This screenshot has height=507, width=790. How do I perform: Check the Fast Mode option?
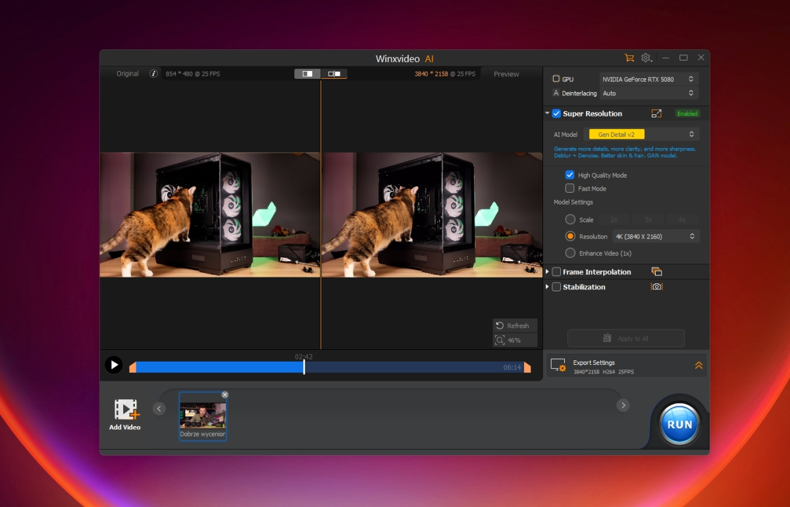click(570, 188)
